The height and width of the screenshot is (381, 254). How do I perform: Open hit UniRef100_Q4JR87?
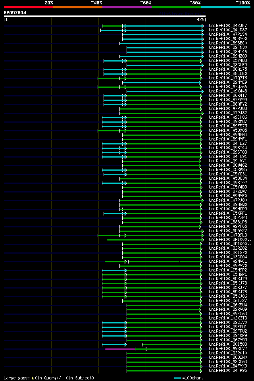tap(228, 30)
